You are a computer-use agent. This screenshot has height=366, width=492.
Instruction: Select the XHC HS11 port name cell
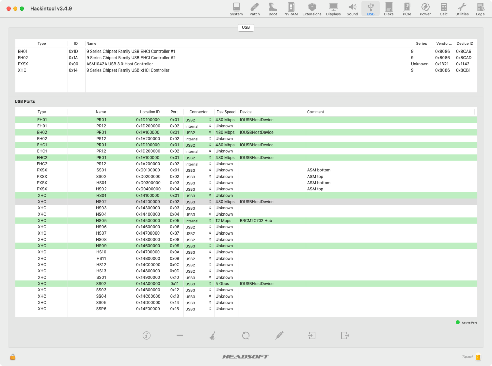click(101, 259)
